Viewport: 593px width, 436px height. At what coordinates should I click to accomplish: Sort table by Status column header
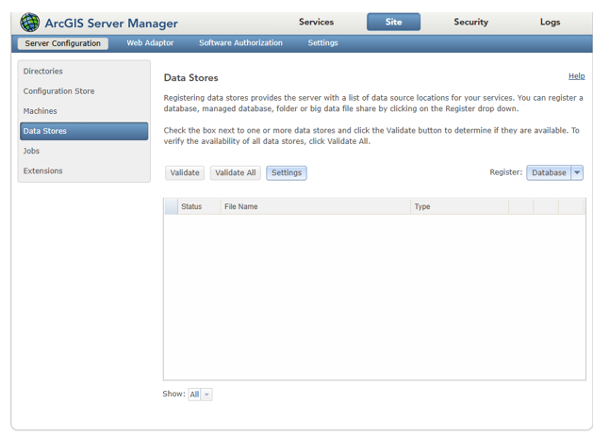[x=199, y=206]
